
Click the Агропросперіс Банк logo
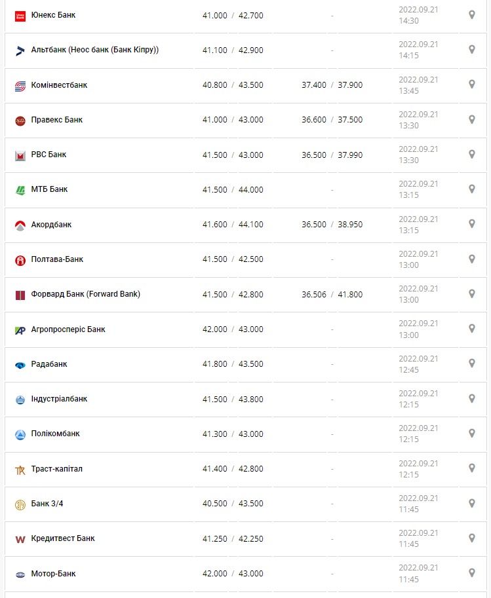point(20,330)
